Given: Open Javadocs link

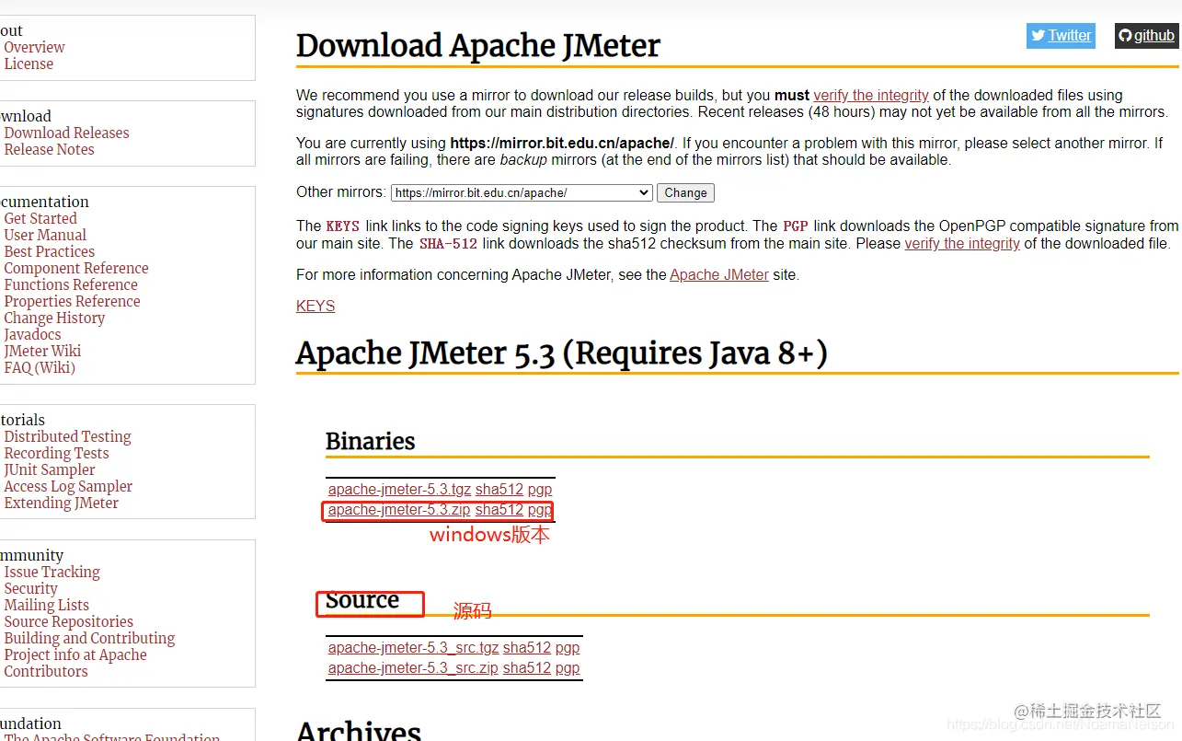Looking at the screenshot, I should click(x=32, y=334).
